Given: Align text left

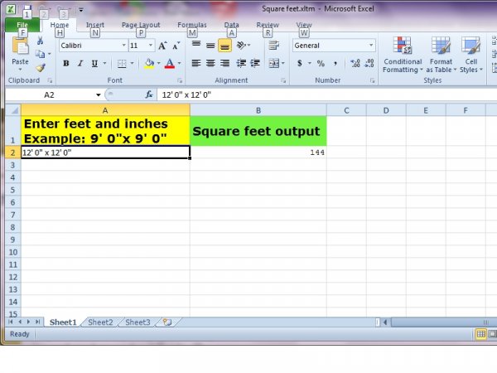Looking at the screenshot, I should click(196, 64).
